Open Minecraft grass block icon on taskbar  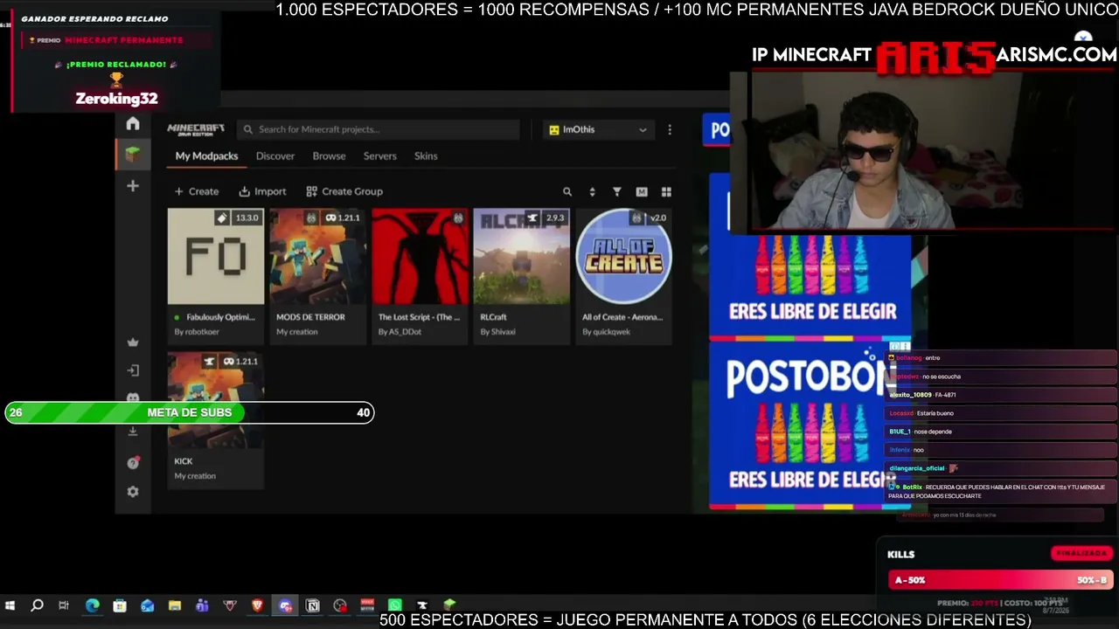449,605
